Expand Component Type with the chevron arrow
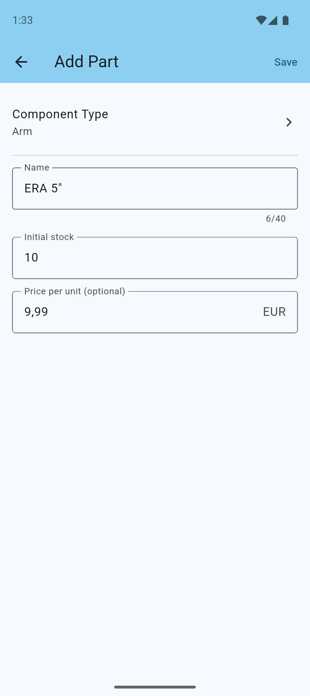The width and height of the screenshot is (310, 696). (x=289, y=122)
